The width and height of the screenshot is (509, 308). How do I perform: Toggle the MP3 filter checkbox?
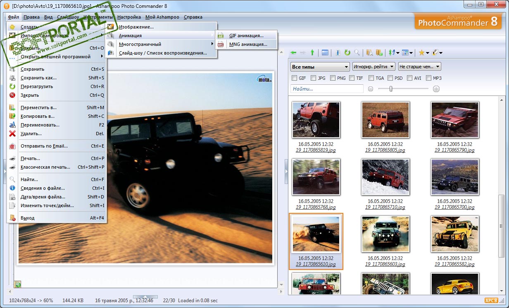(x=428, y=78)
